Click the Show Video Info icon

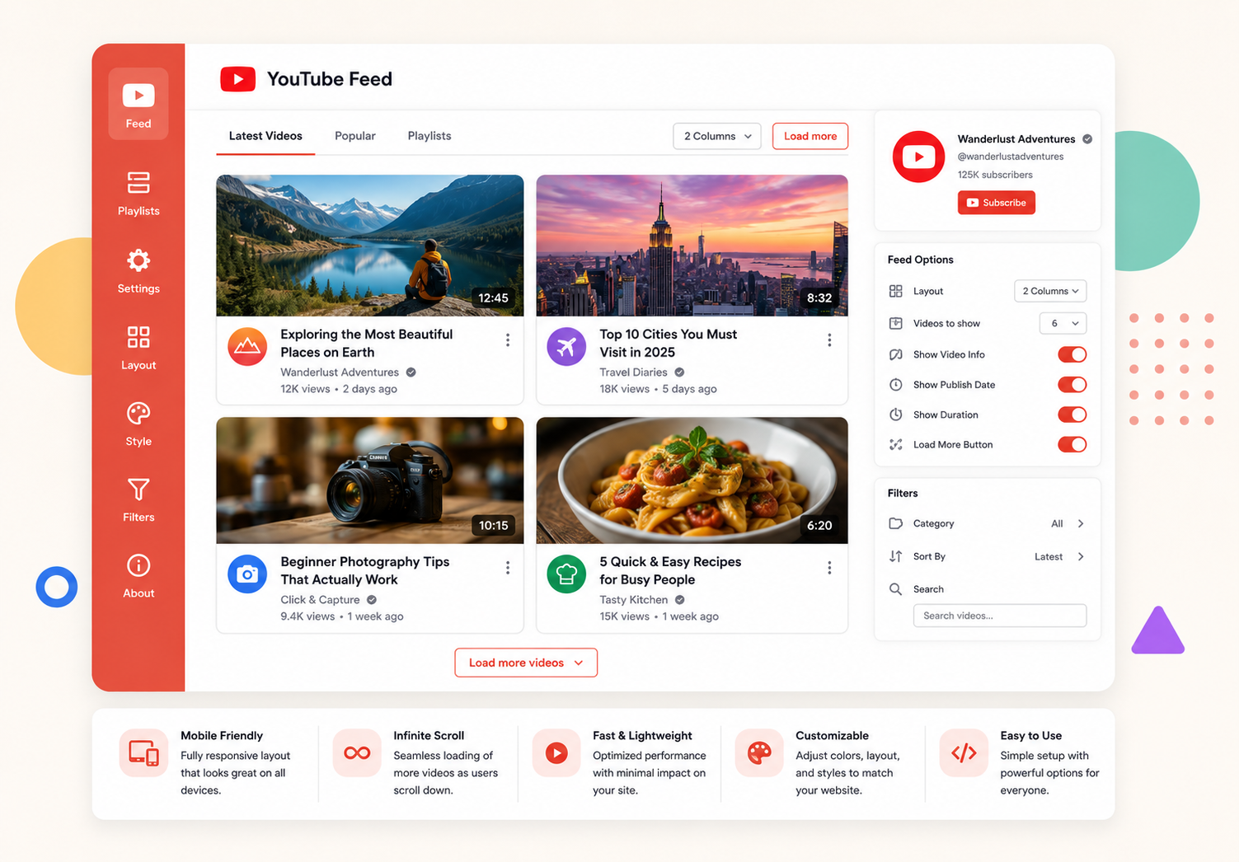(896, 354)
